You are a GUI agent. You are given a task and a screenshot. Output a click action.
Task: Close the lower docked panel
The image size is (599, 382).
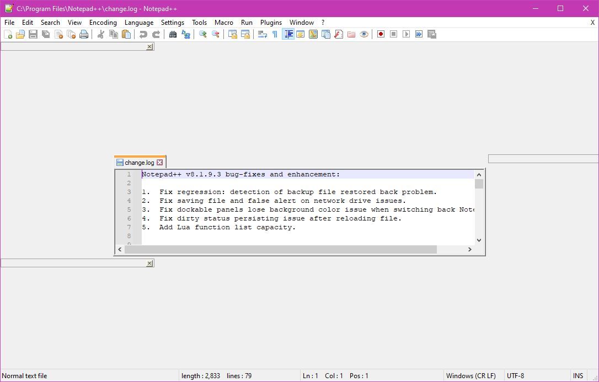[x=150, y=263]
